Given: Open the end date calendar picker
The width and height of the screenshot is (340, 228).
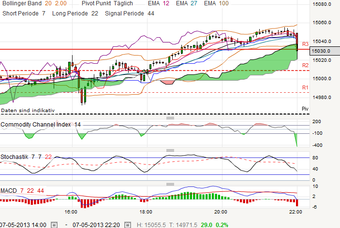Looking at the screenshot, I should pos(128,225).
